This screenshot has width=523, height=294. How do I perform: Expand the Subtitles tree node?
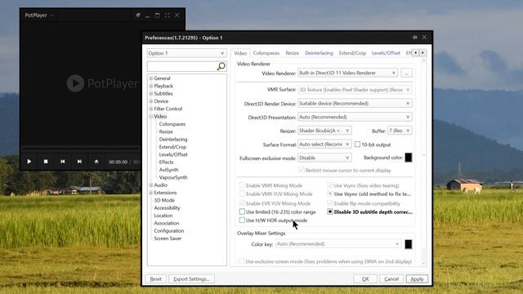point(151,94)
